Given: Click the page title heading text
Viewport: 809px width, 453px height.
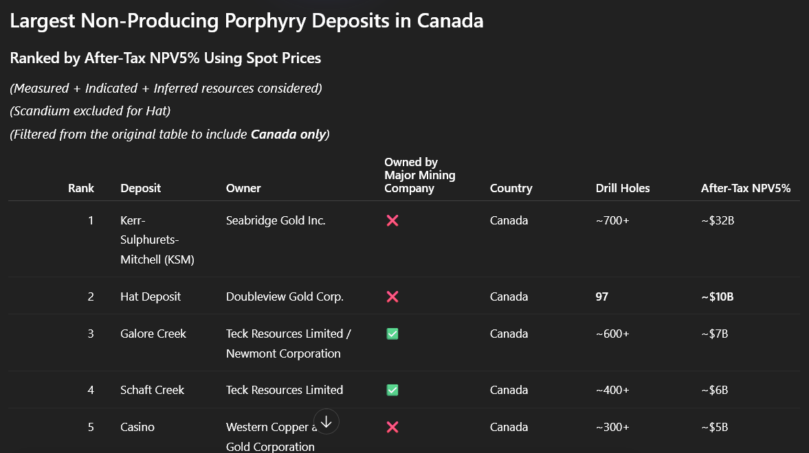Looking at the screenshot, I should (x=246, y=21).
